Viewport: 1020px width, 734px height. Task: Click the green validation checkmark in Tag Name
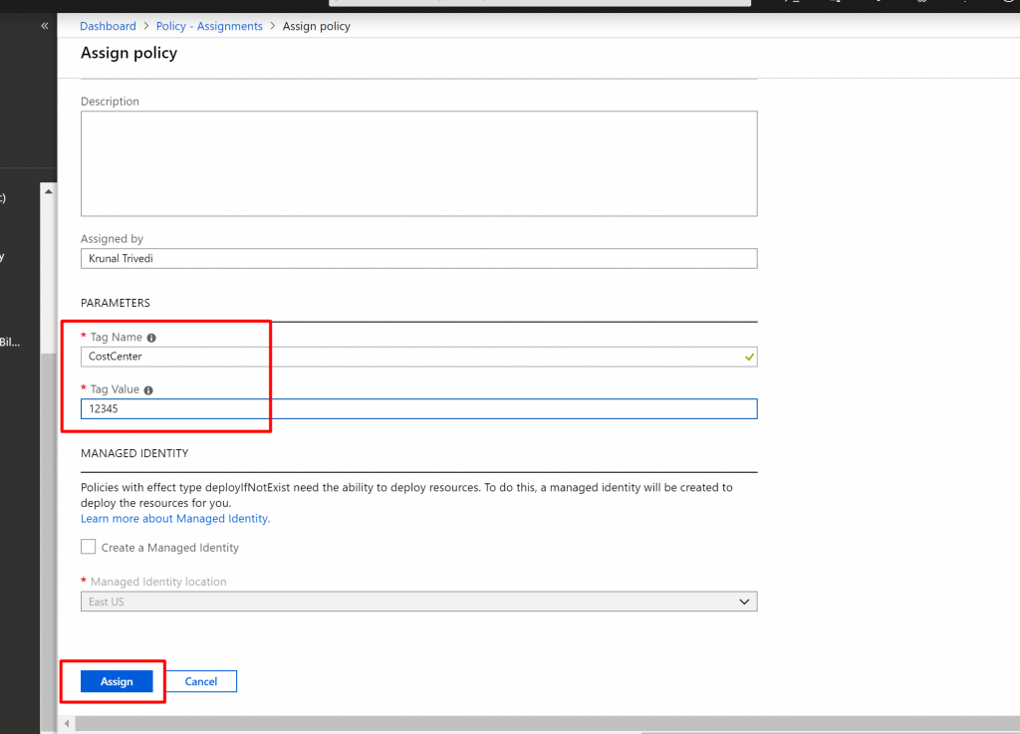(749, 357)
